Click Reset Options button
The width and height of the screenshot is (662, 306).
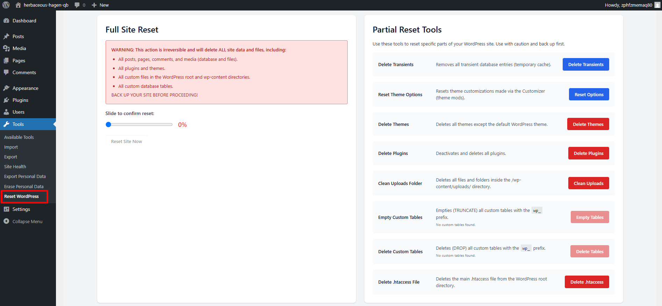pos(589,94)
